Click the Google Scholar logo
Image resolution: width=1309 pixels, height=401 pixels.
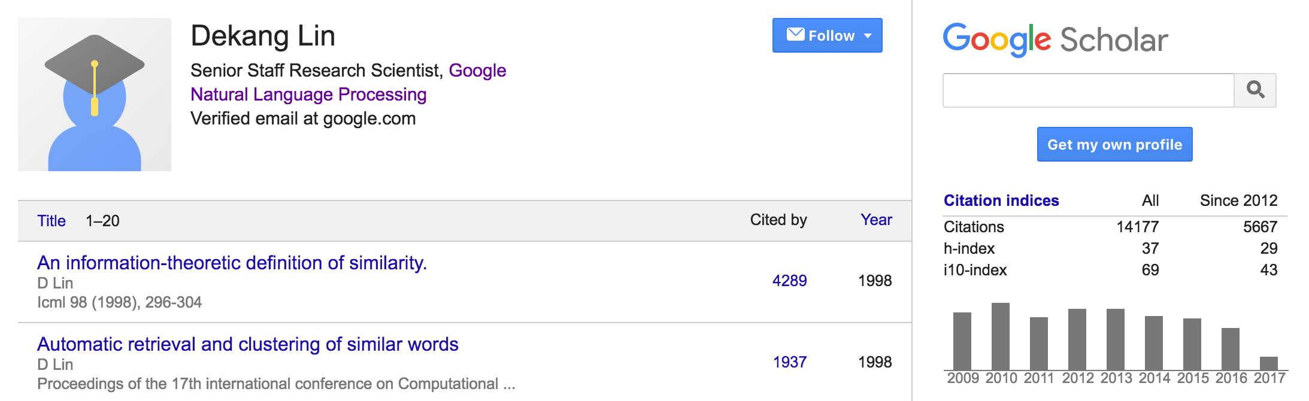1055,40
